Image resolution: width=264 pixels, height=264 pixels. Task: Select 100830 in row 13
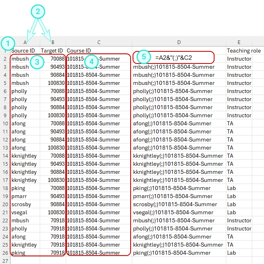pos(53,148)
